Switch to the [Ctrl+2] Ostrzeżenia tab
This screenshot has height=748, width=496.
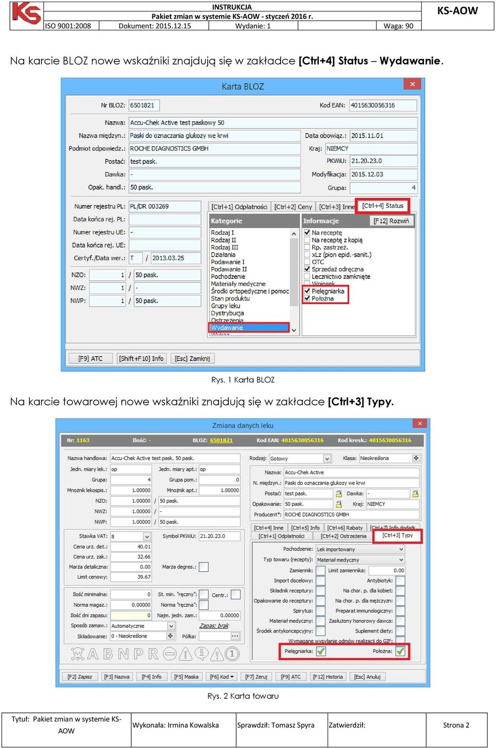pos(343,536)
